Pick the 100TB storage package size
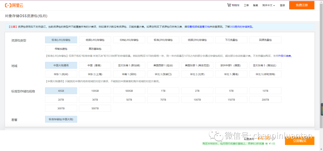 click(x=197, y=99)
